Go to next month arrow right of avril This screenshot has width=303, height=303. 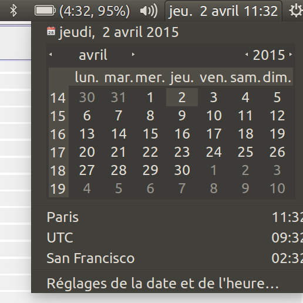coord(133,55)
